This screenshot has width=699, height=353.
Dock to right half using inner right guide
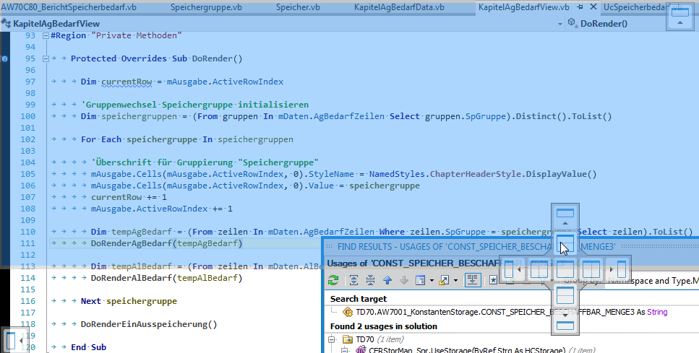(x=591, y=269)
